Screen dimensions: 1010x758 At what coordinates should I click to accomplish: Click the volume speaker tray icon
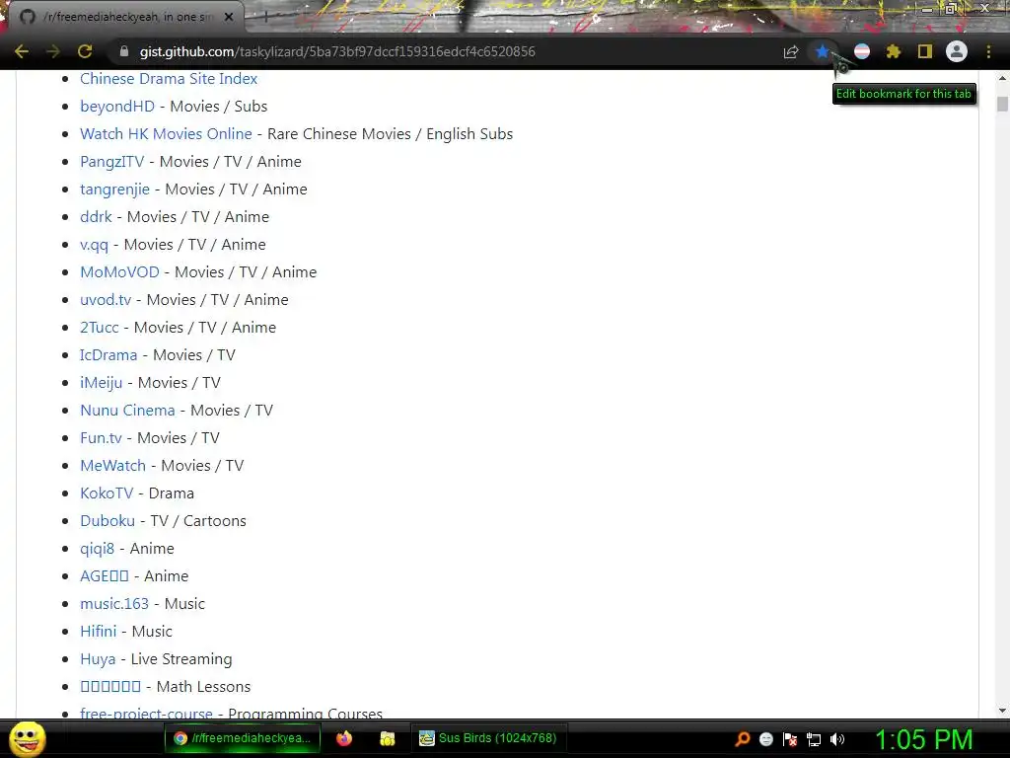tap(837, 739)
